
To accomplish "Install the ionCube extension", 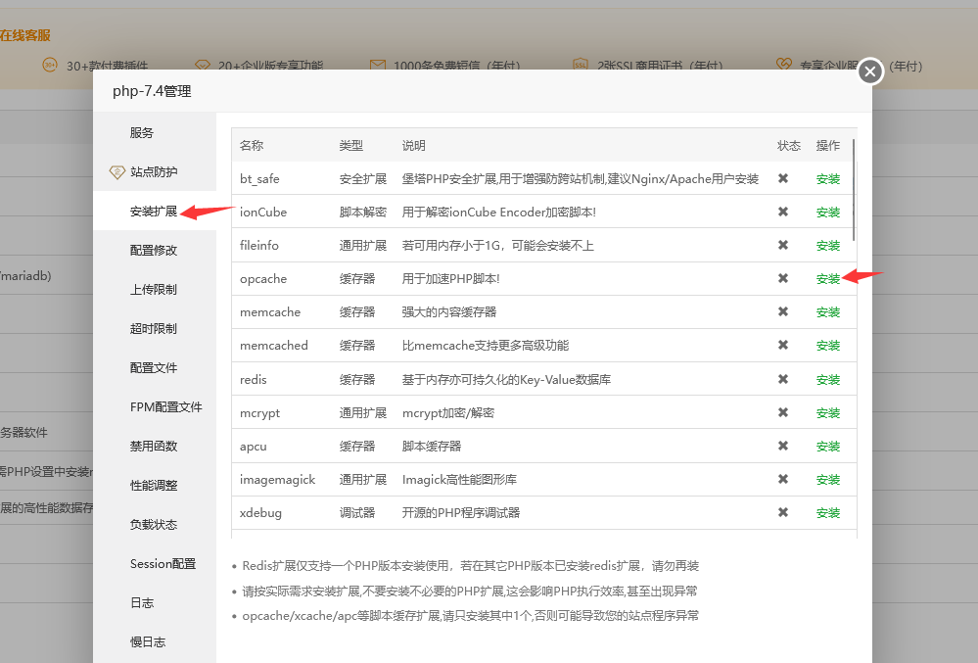I will click(827, 213).
